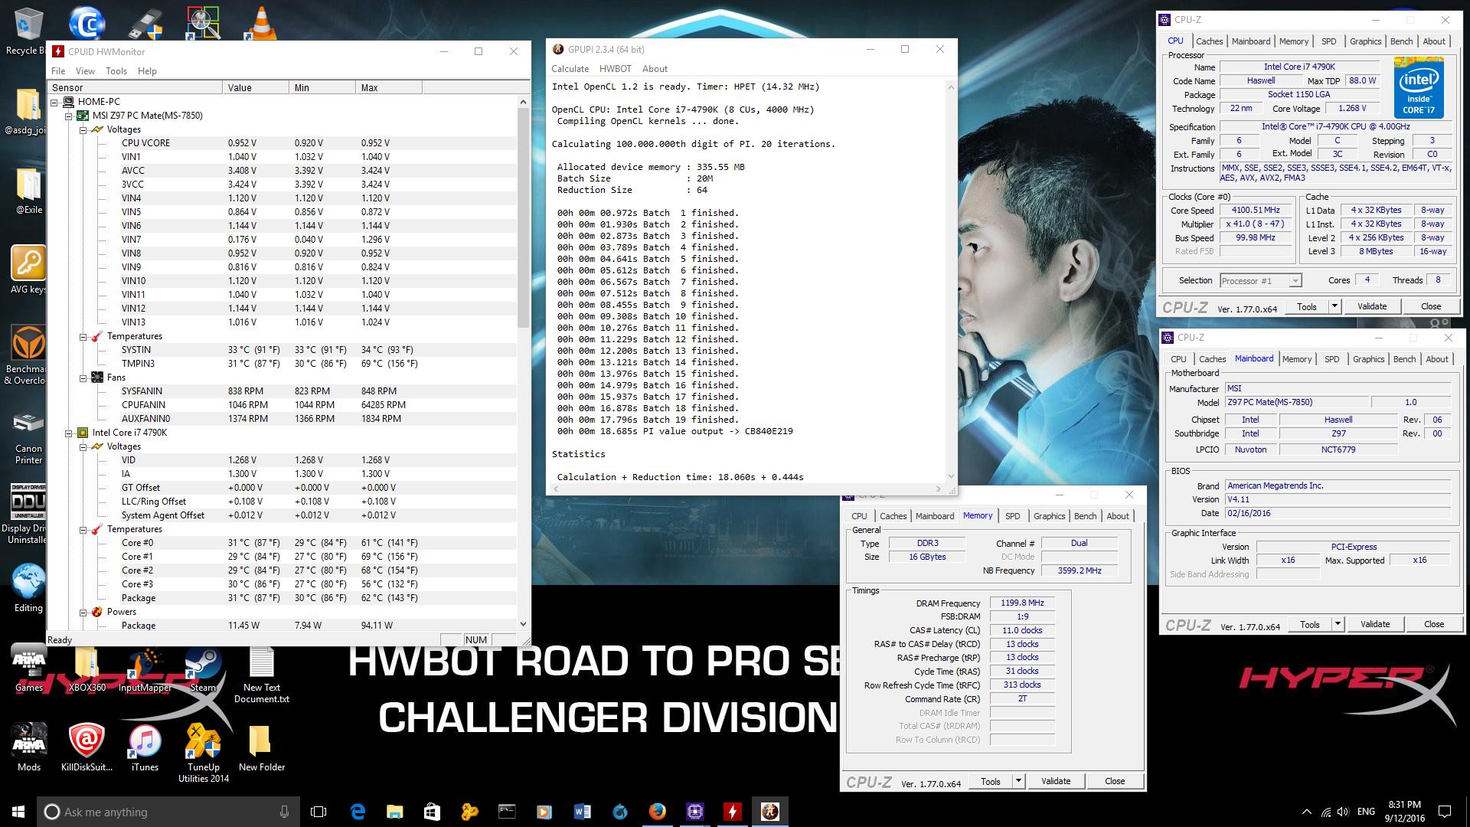Open the Steam desktop shortcut
Image resolution: width=1470 pixels, height=827 pixels.
pos(203,669)
